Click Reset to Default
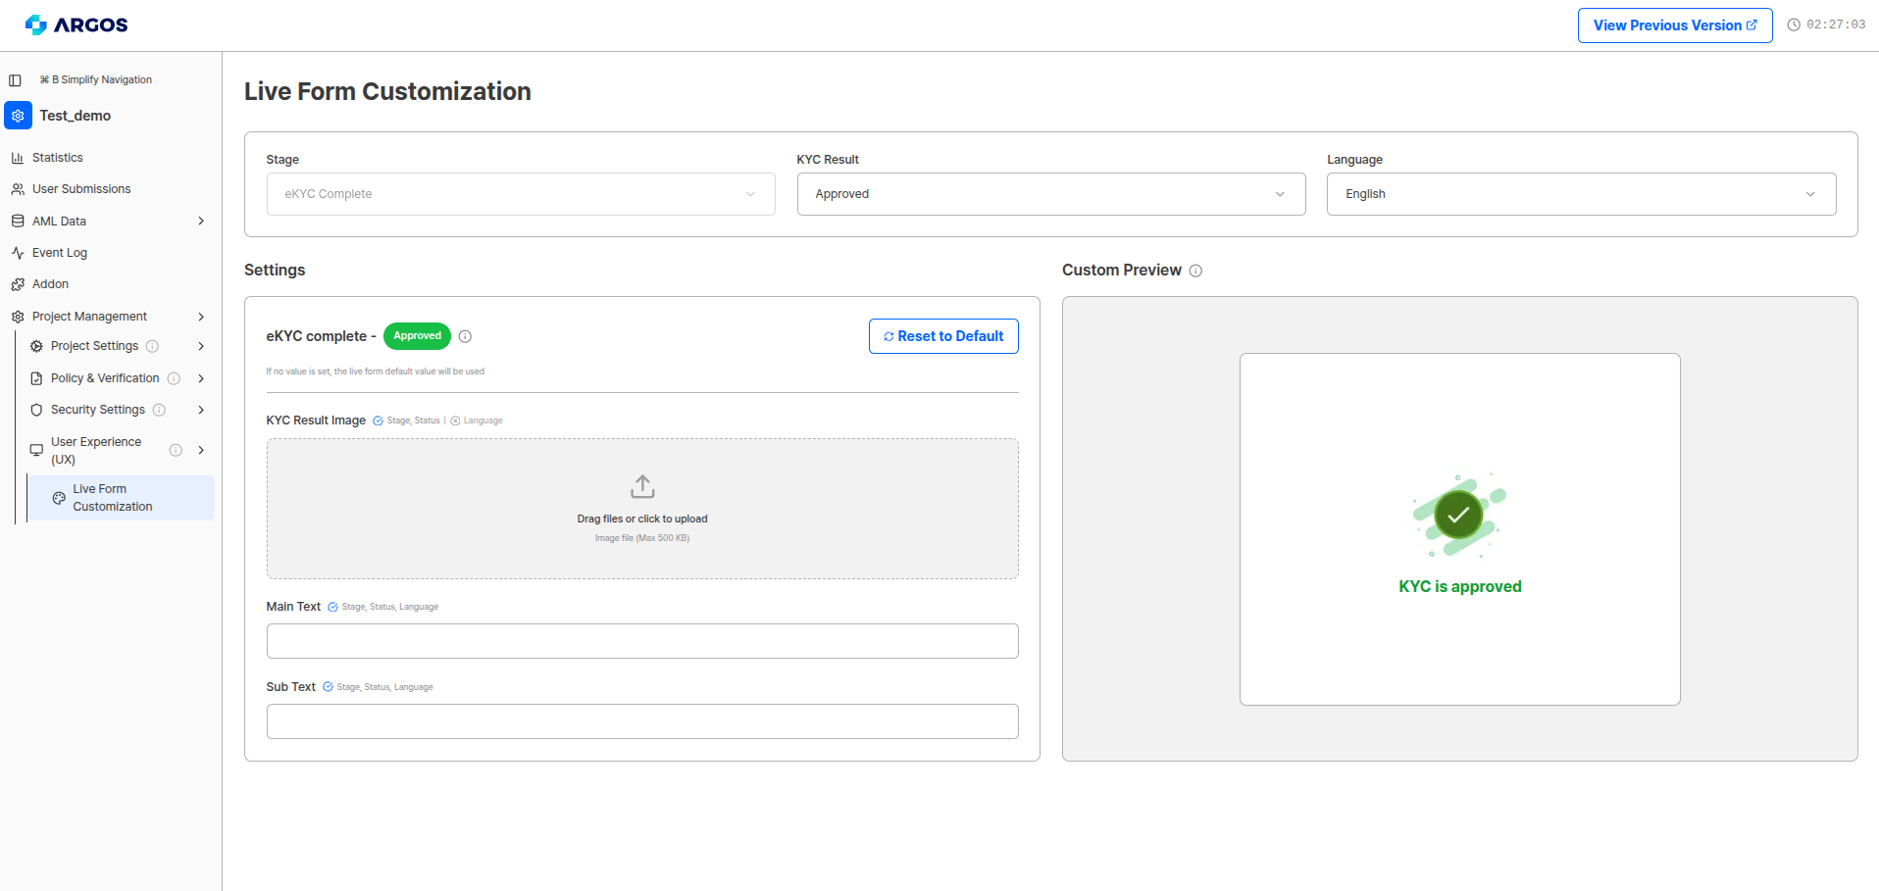The height and width of the screenshot is (891, 1879). coord(942,335)
